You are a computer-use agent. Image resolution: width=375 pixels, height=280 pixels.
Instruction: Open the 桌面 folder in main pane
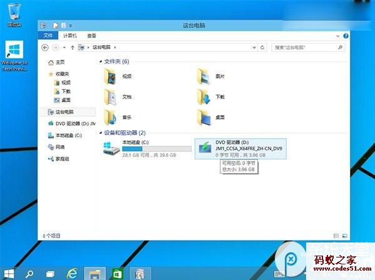pyautogui.click(x=211, y=117)
